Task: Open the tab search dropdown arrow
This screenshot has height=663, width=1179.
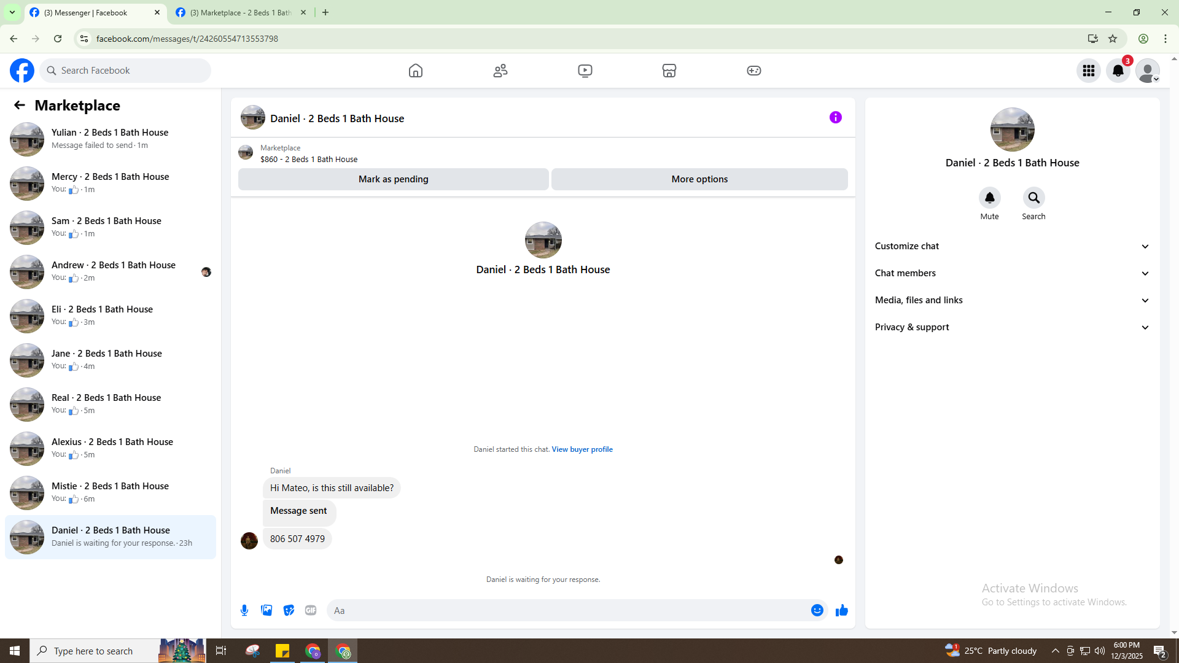Action: 12,12
